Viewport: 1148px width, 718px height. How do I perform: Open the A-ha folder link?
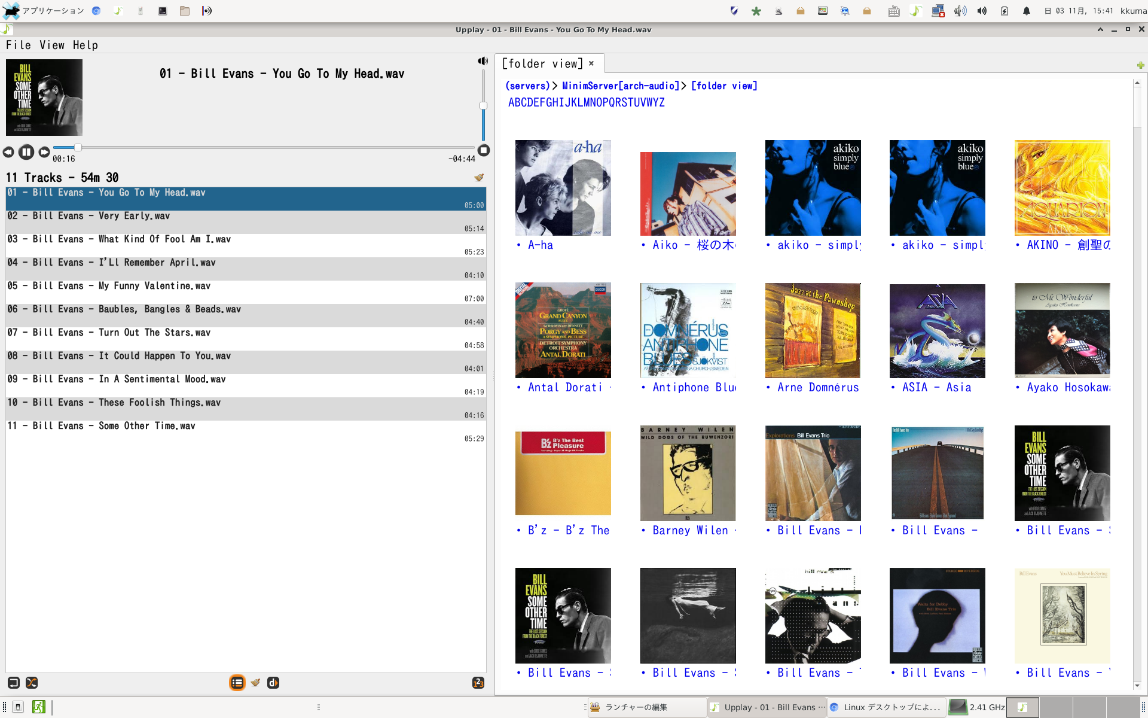point(541,245)
